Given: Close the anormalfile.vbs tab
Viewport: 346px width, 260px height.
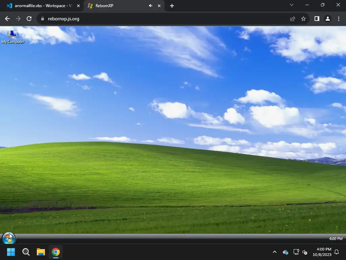Looking at the screenshot, I should pyautogui.click(x=78, y=6).
